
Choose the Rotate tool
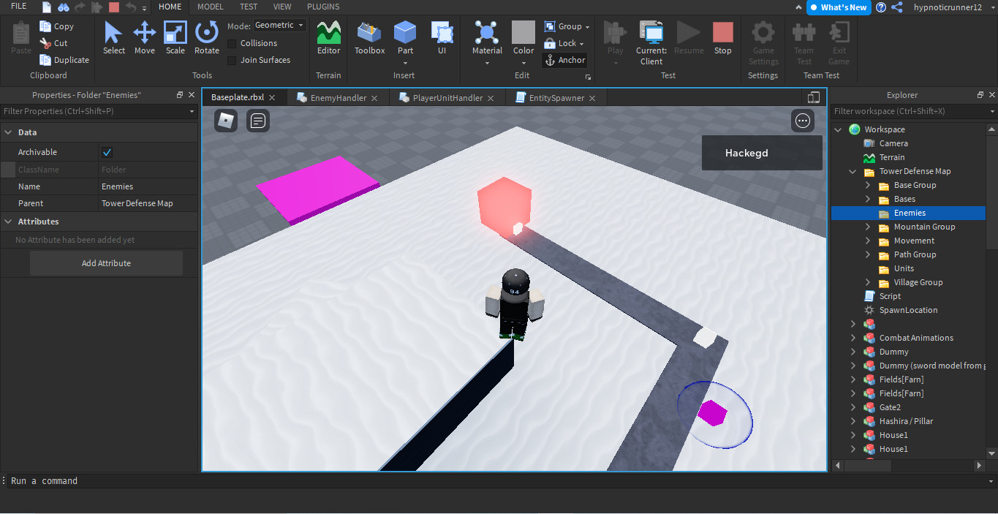[206, 37]
